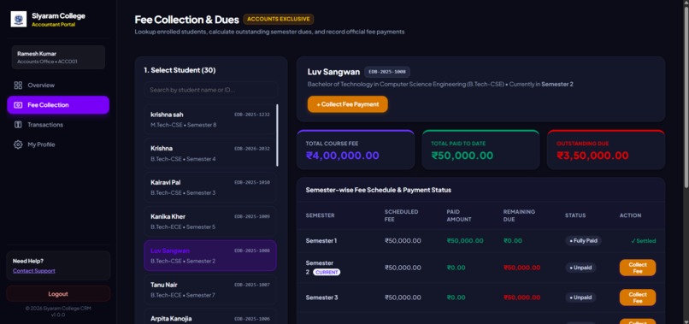Image resolution: width=689 pixels, height=324 pixels.
Task: Click Semester 2 Unpaid status badge
Action: (580, 268)
